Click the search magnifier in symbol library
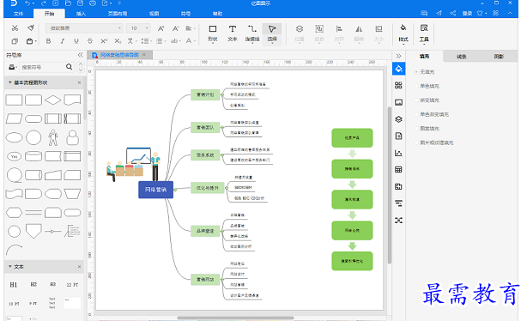Screen dimensions: 527x321 pos(70,67)
